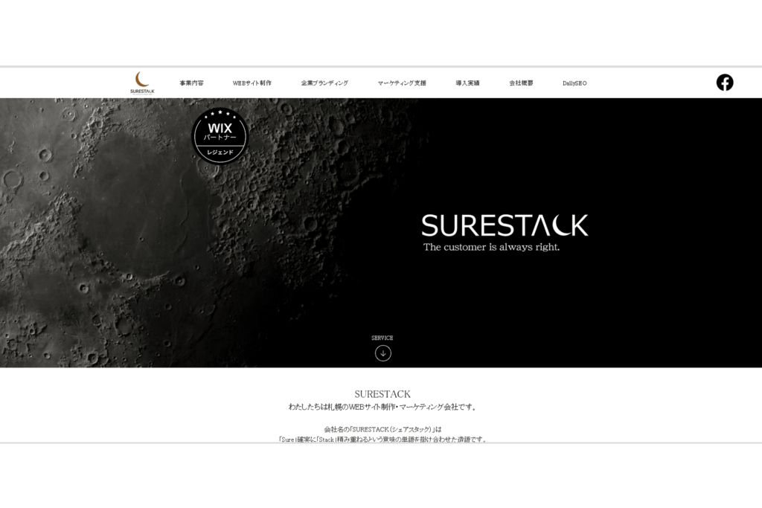This screenshot has height=508, width=762.
Task: Open the WEBサイト制作 menu item
Action: pyautogui.click(x=252, y=83)
